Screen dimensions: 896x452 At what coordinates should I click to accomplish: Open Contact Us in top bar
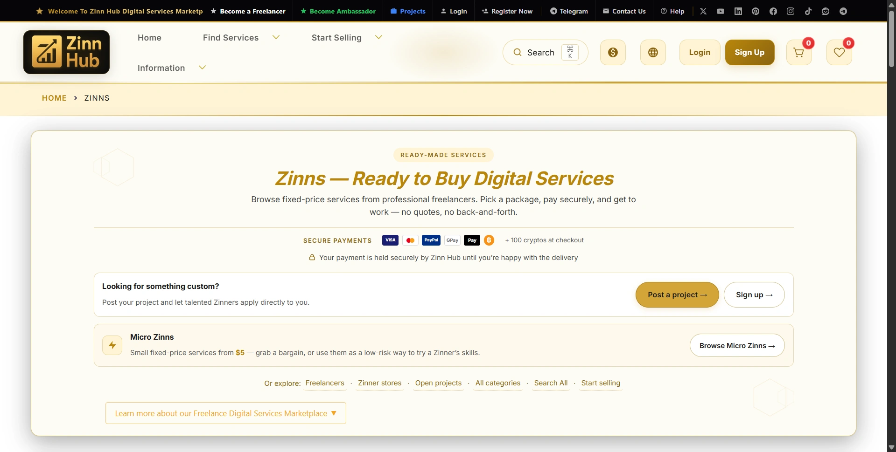[x=624, y=11]
